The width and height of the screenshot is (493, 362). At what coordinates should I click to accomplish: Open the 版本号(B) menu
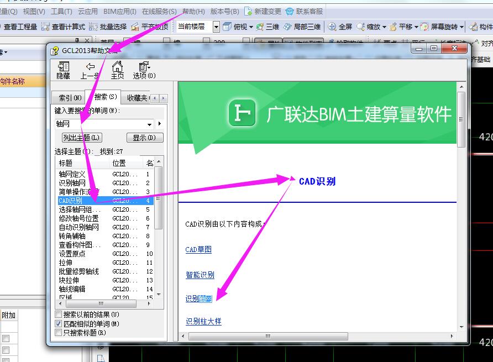224,12
